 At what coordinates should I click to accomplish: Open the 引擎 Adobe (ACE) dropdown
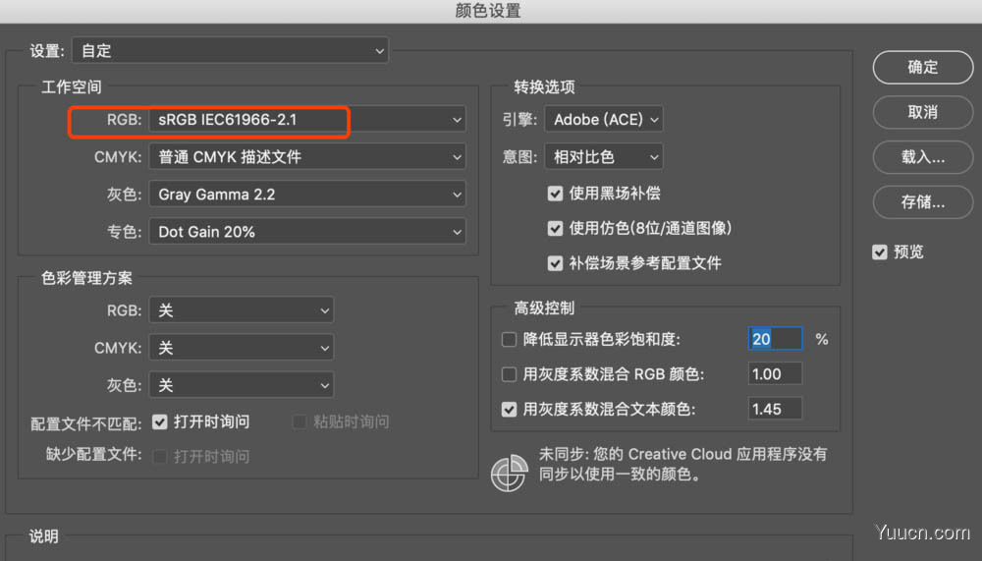coord(604,119)
